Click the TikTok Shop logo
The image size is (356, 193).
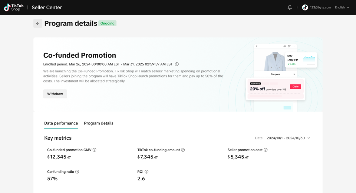(14, 7)
